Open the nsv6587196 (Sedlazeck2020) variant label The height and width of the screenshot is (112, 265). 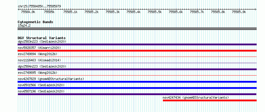[x=41, y=91]
